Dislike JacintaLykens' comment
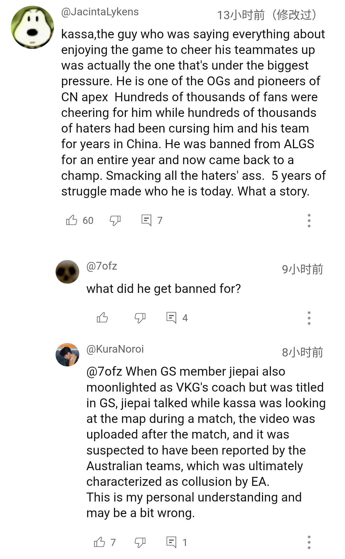 [x=115, y=220]
